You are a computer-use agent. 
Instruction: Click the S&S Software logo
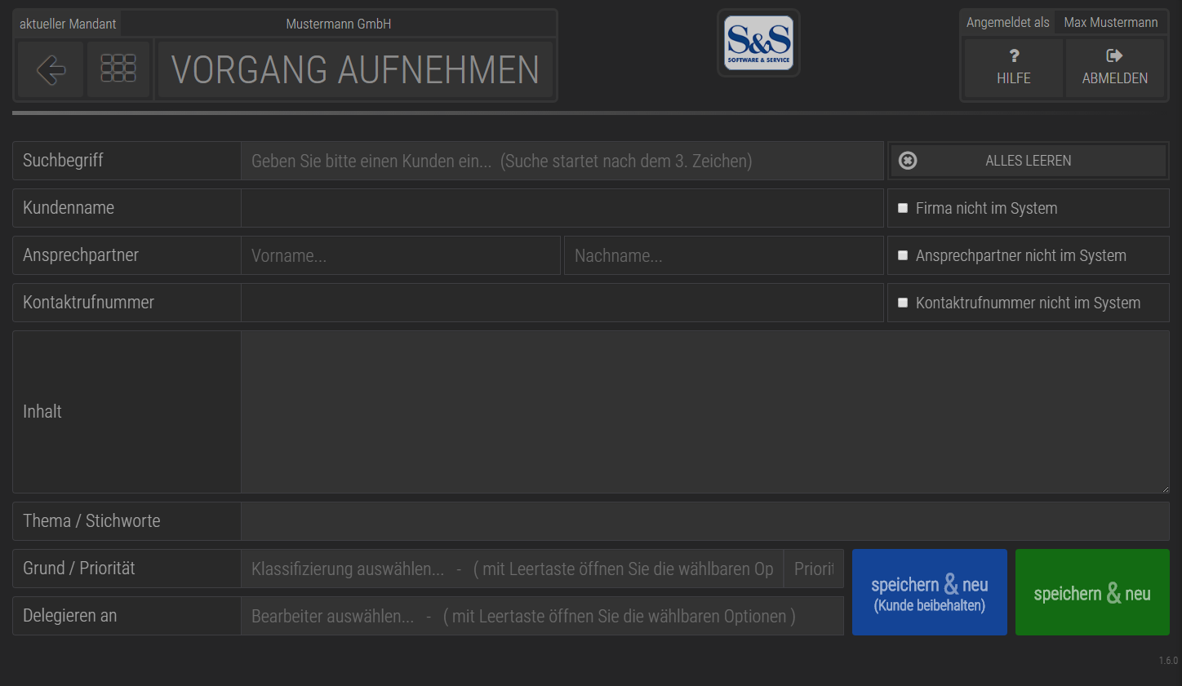pyautogui.click(x=759, y=42)
